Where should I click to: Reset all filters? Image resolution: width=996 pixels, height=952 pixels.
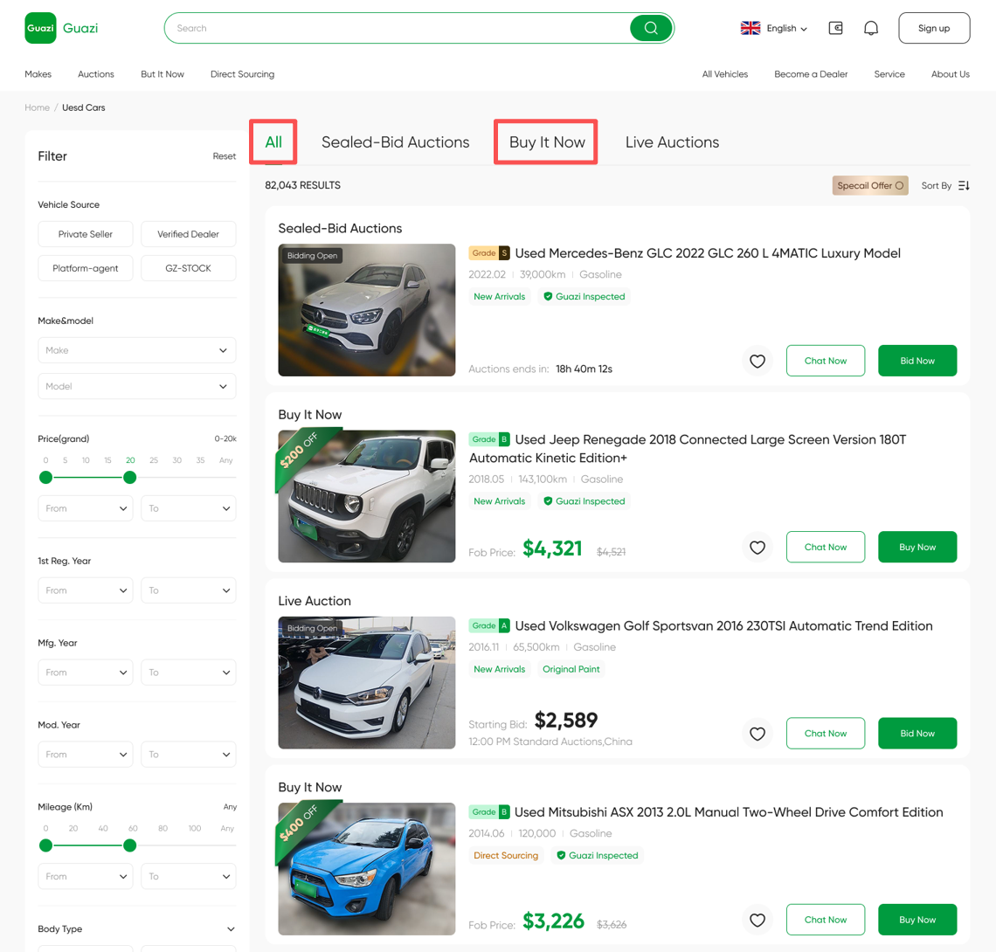(x=224, y=156)
